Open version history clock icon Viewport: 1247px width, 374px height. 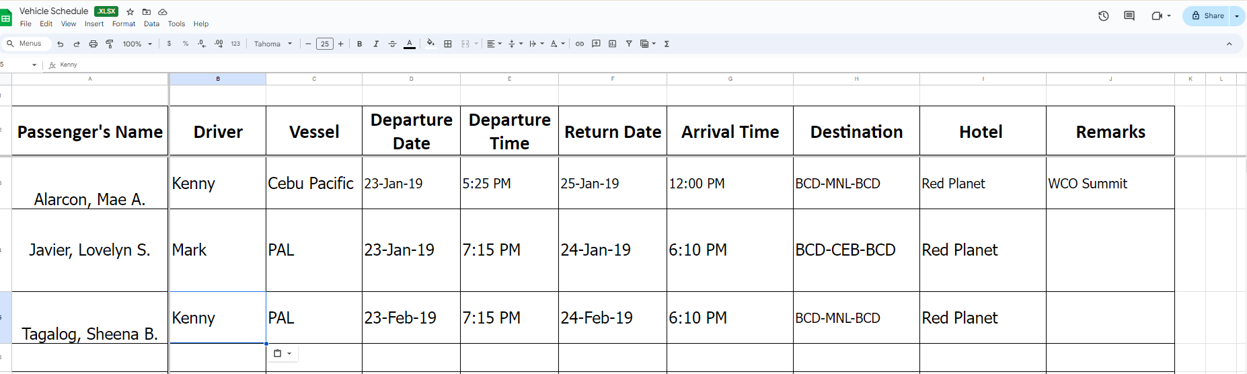tap(1103, 15)
